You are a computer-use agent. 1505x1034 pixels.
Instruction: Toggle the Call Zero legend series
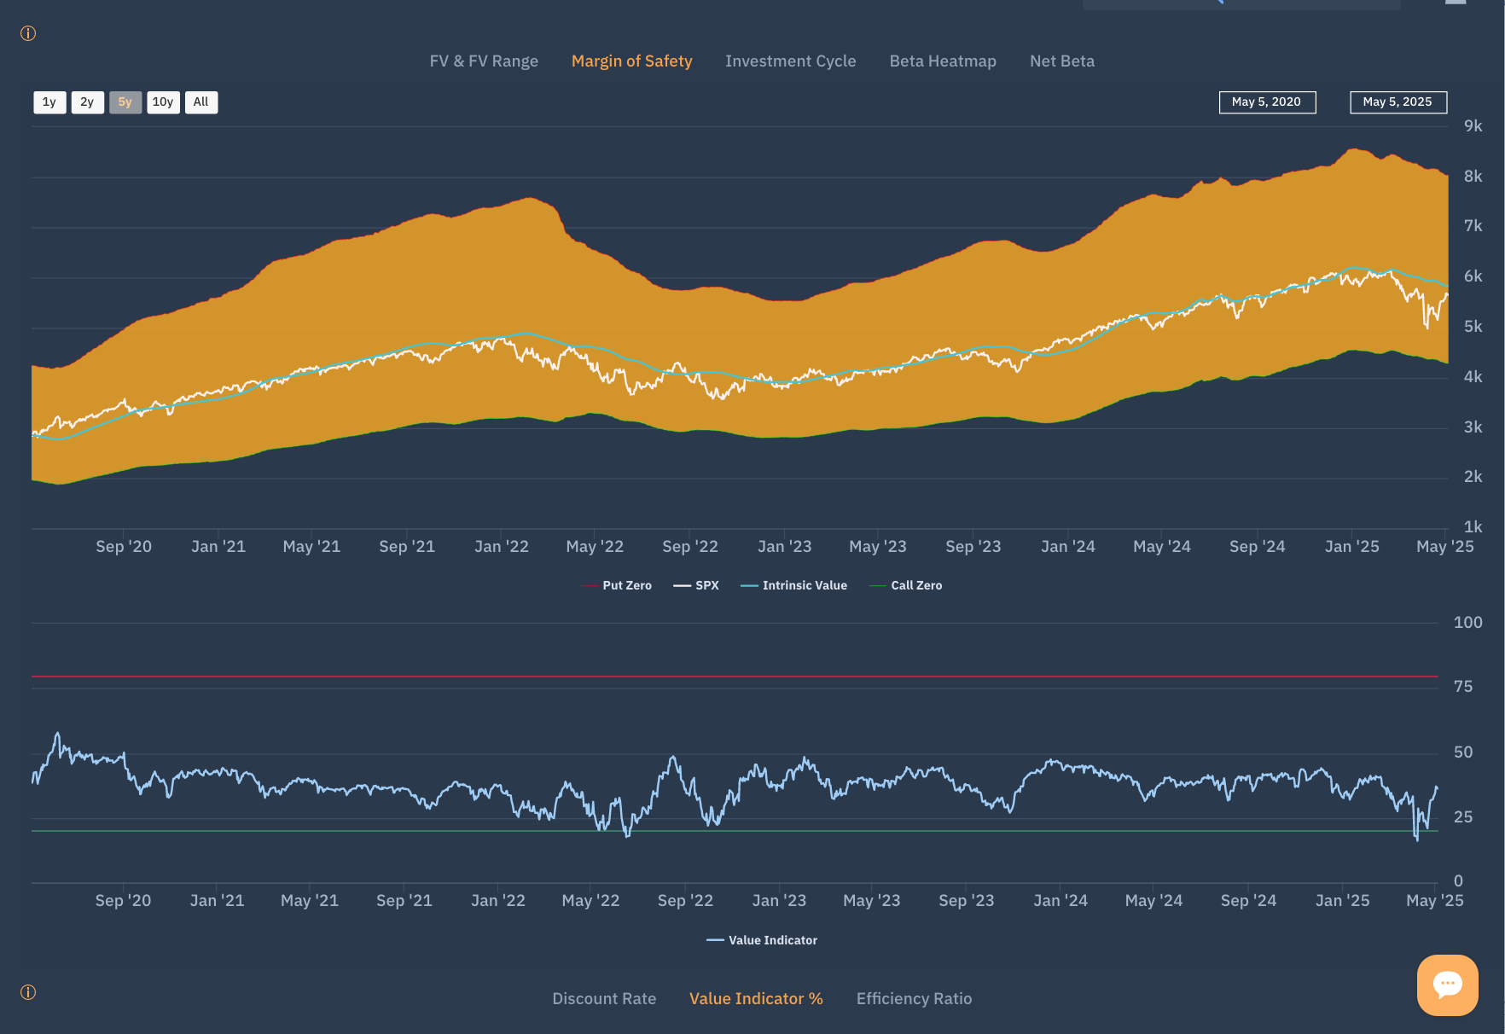point(905,585)
